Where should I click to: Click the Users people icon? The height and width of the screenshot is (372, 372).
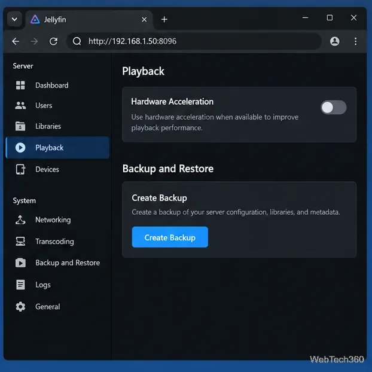(x=20, y=106)
